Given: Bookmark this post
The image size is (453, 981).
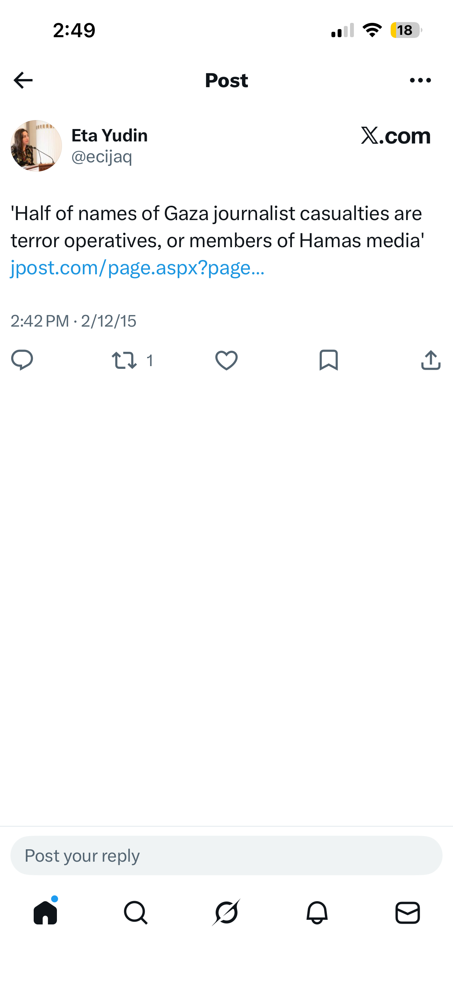Looking at the screenshot, I should pyautogui.click(x=329, y=360).
